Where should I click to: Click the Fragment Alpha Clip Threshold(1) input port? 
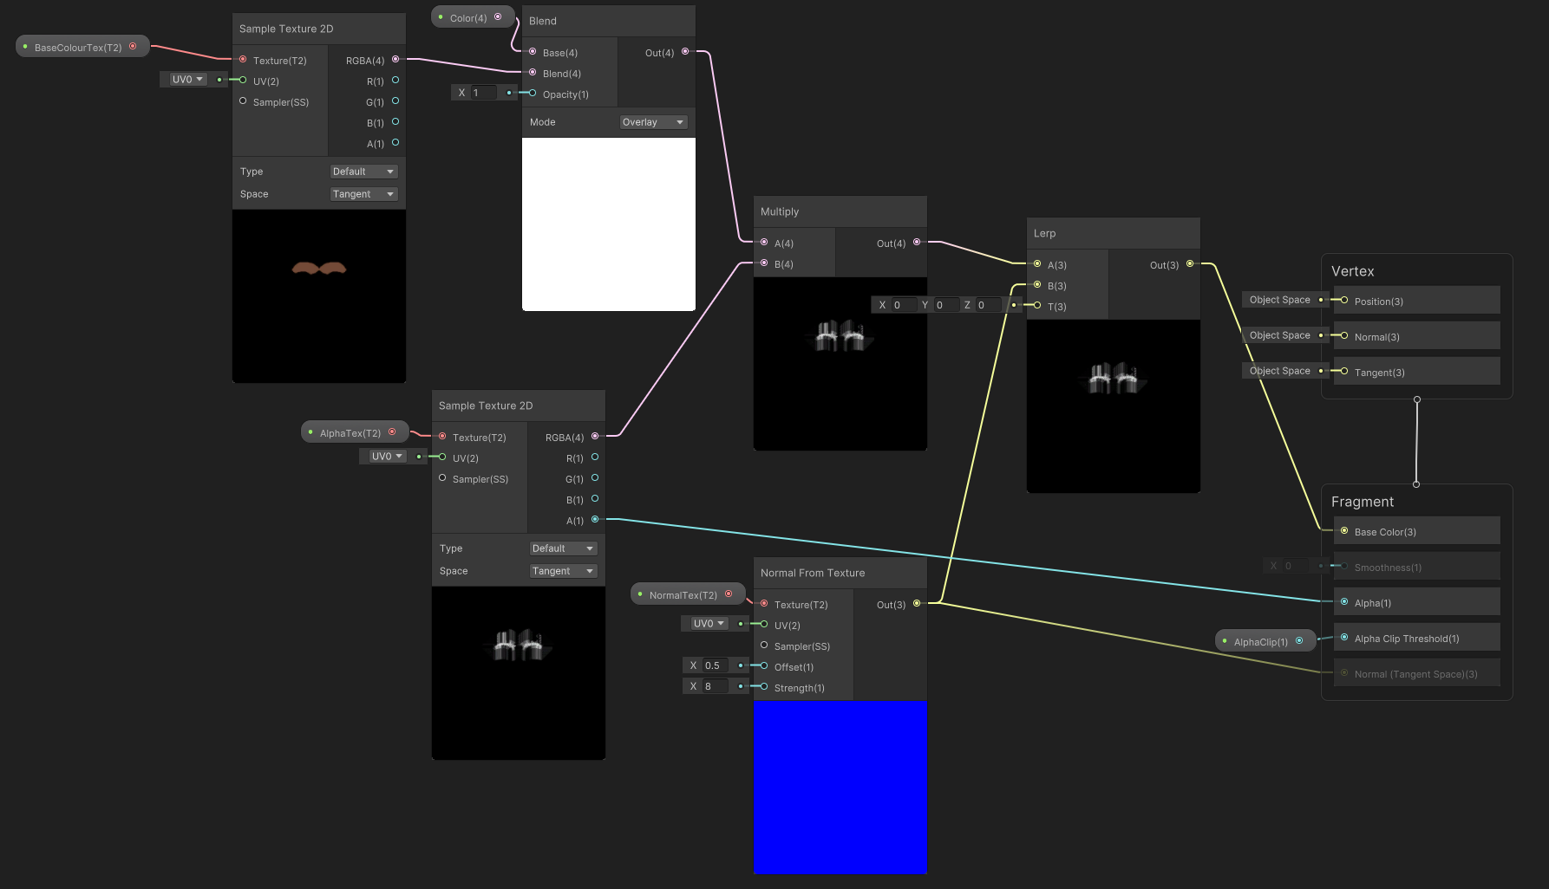click(1344, 637)
